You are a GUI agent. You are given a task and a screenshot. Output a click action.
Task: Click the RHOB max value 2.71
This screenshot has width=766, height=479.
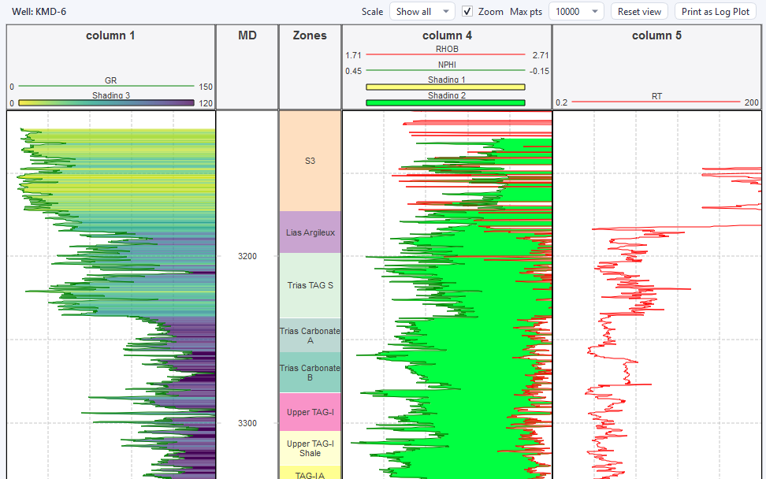pos(541,55)
